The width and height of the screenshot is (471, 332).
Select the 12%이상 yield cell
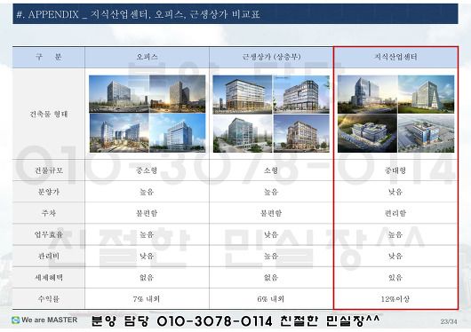(x=395, y=298)
